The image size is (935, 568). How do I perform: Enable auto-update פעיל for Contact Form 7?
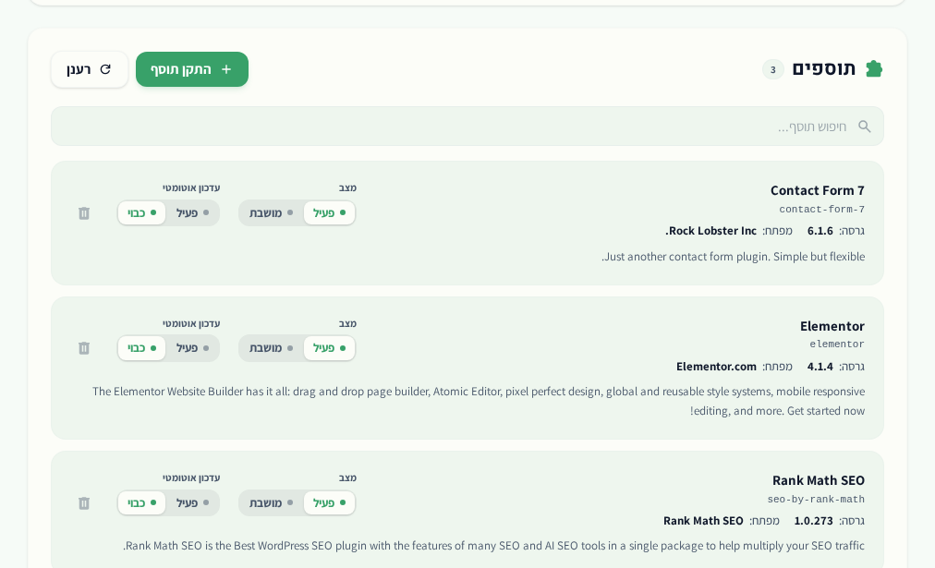[192, 212]
